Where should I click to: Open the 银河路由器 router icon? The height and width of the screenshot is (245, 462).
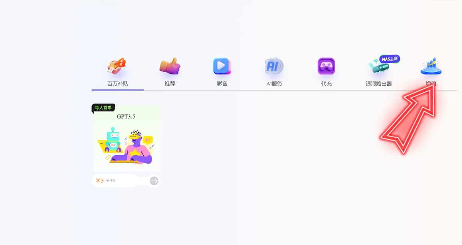click(x=378, y=68)
